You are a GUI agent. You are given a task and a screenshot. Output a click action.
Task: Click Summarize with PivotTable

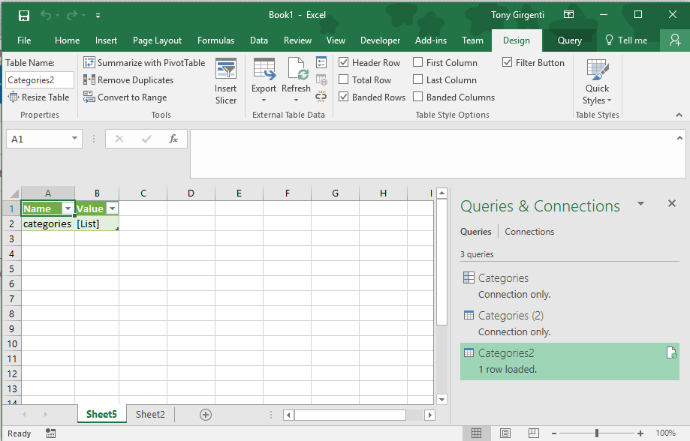pos(144,63)
